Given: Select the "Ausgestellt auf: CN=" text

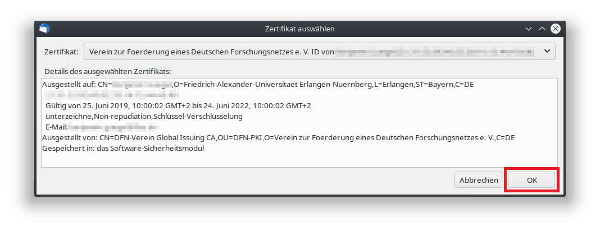Looking at the screenshot, I should pyautogui.click(x=76, y=84).
